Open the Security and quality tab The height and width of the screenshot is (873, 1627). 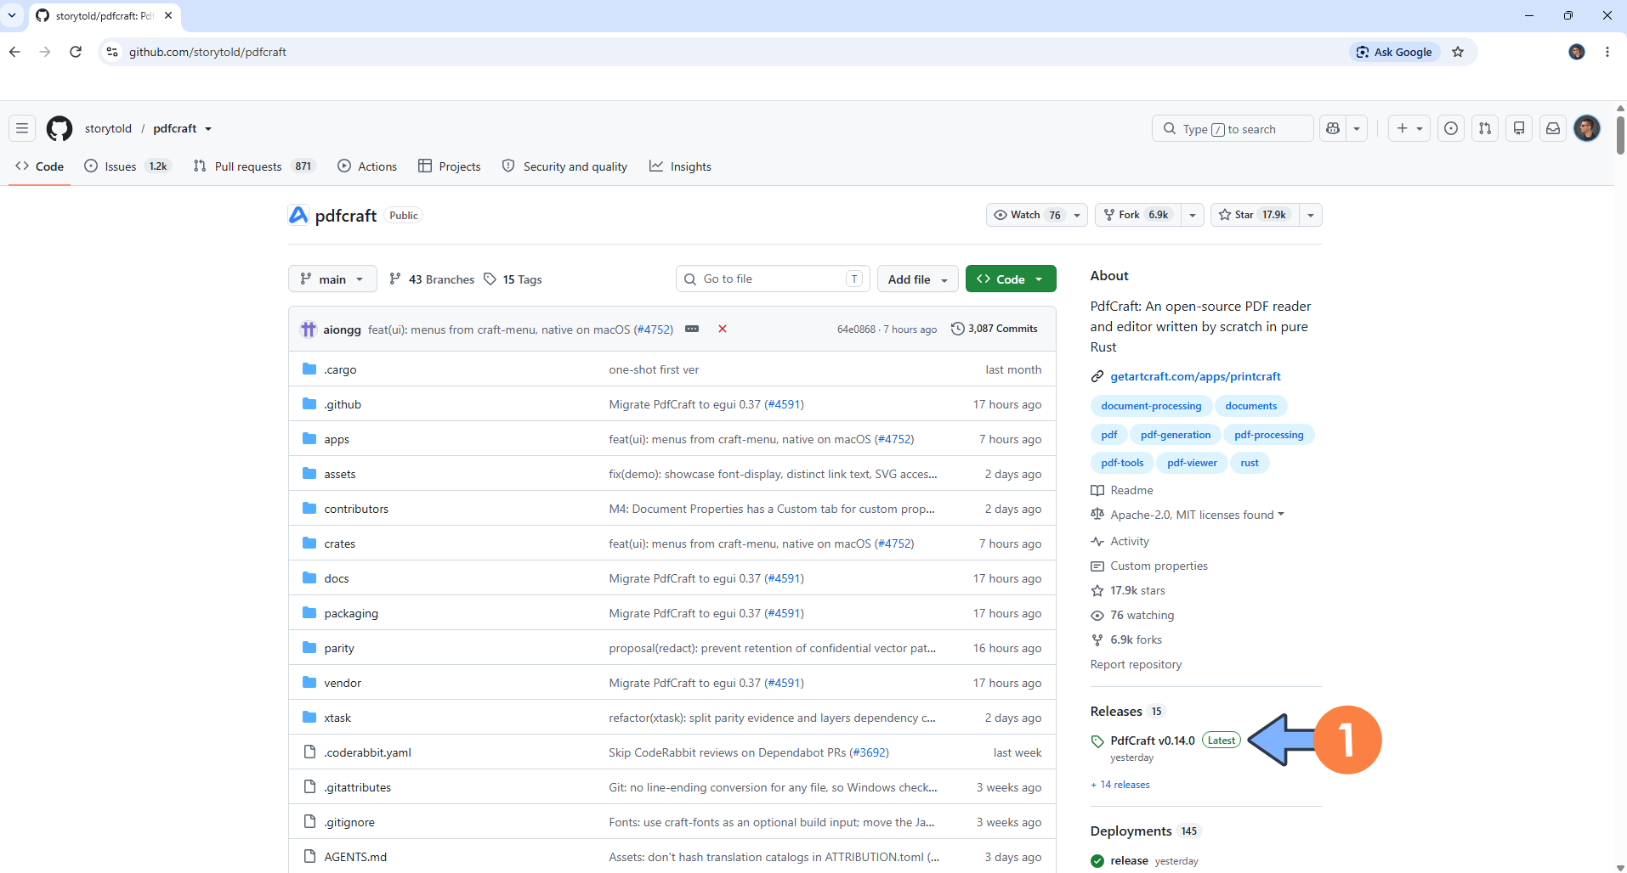[564, 166]
